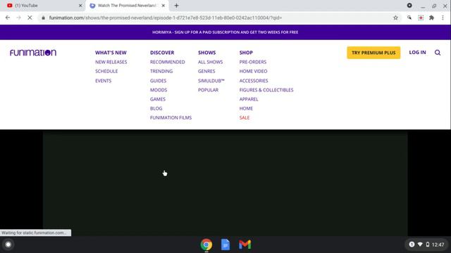
Task: Switch to the YouTube tab
Action: click(x=43, y=6)
